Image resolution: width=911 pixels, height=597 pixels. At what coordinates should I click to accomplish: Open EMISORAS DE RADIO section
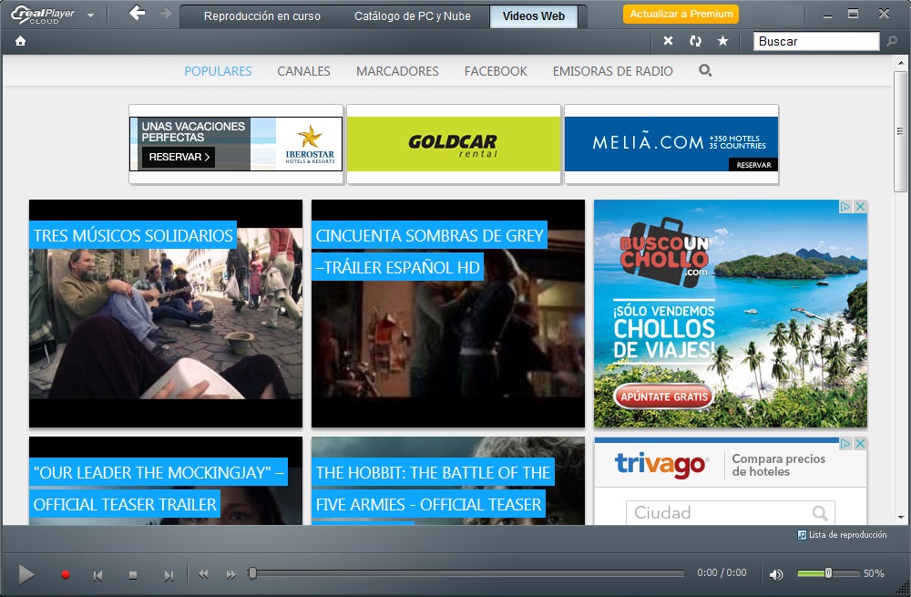pyautogui.click(x=613, y=71)
